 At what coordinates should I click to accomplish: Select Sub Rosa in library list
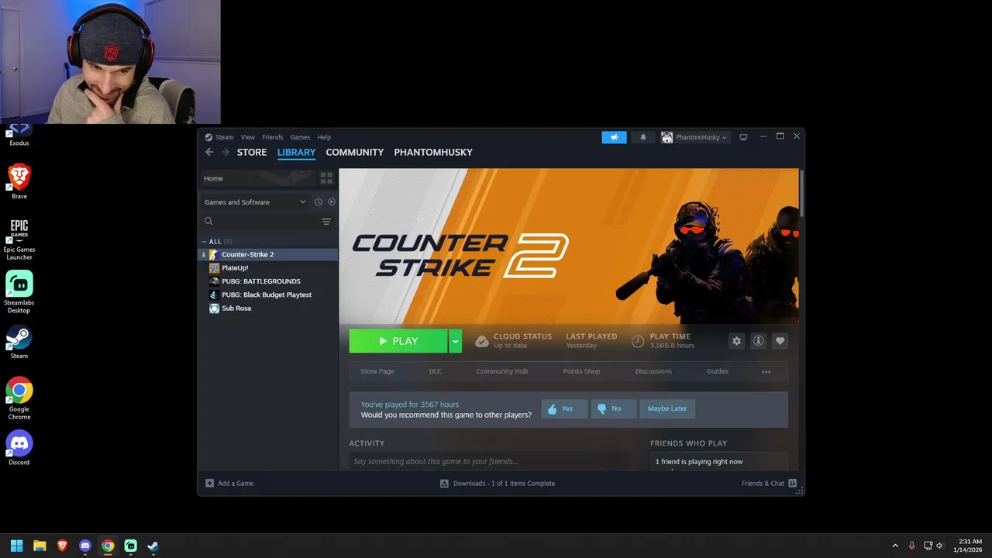pos(268,308)
